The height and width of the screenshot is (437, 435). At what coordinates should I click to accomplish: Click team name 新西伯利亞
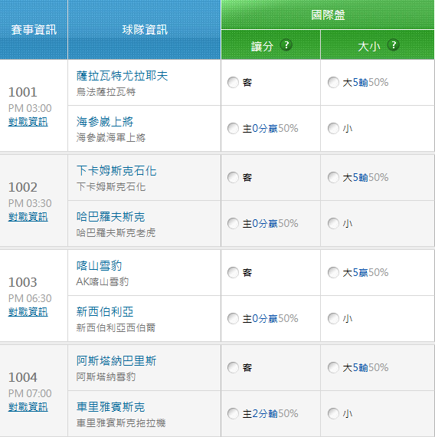pyautogui.click(x=105, y=311)
